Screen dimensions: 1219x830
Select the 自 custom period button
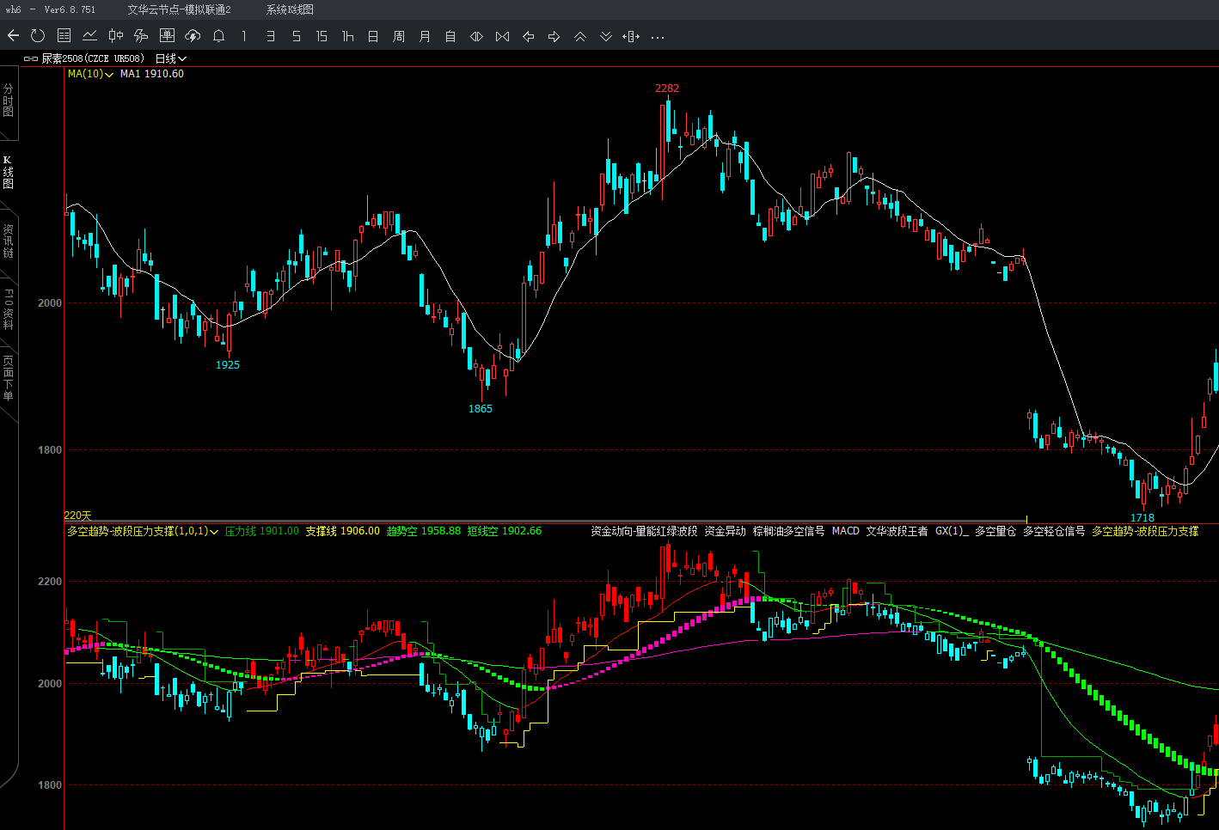[x=450, y=36]
